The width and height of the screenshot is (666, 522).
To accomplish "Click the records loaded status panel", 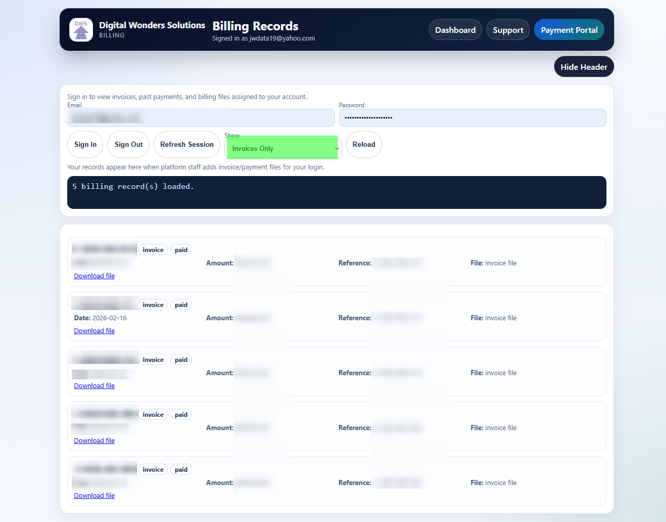I will coord(336,192).
